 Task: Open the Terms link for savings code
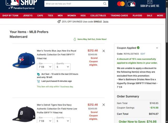pos(106,22)
